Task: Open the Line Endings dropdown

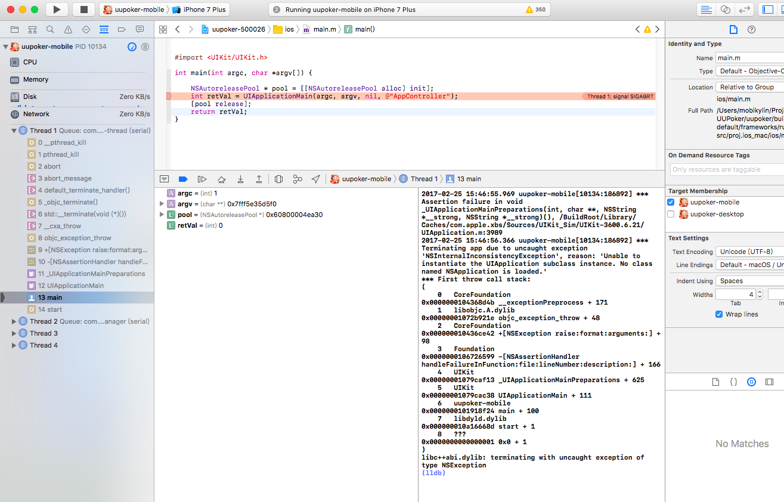Action: 750,265
